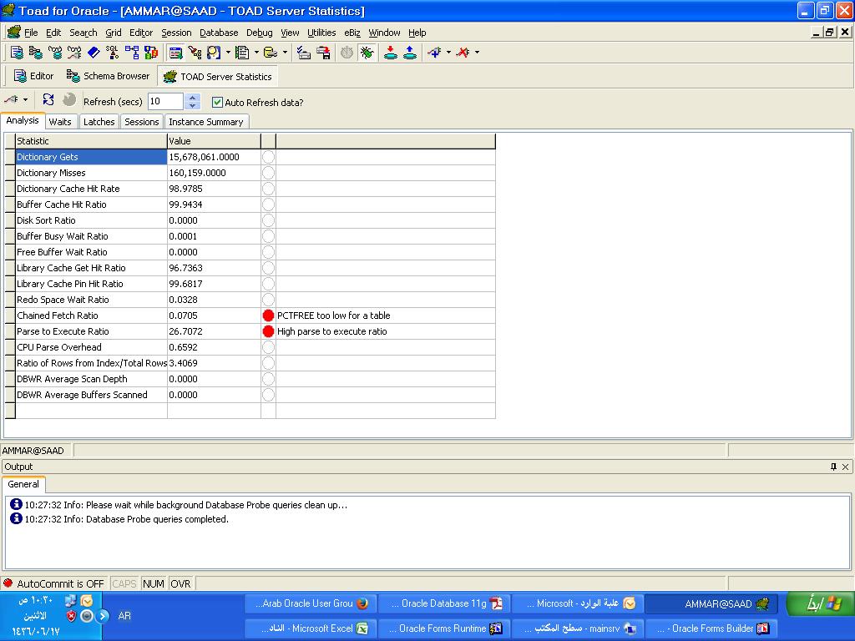
Task: Click the rollback icon with blue arrow
Action: (410, 53)
